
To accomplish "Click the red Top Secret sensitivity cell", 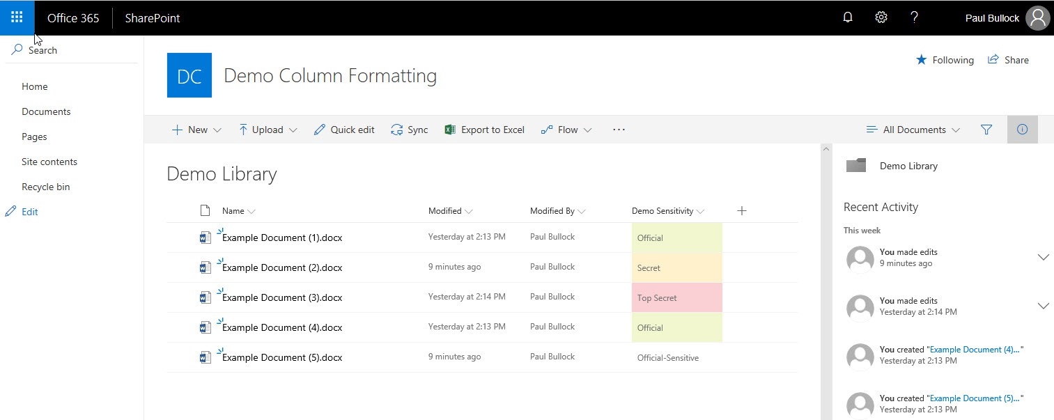I will pyautogui.click(x=676, y=297).
